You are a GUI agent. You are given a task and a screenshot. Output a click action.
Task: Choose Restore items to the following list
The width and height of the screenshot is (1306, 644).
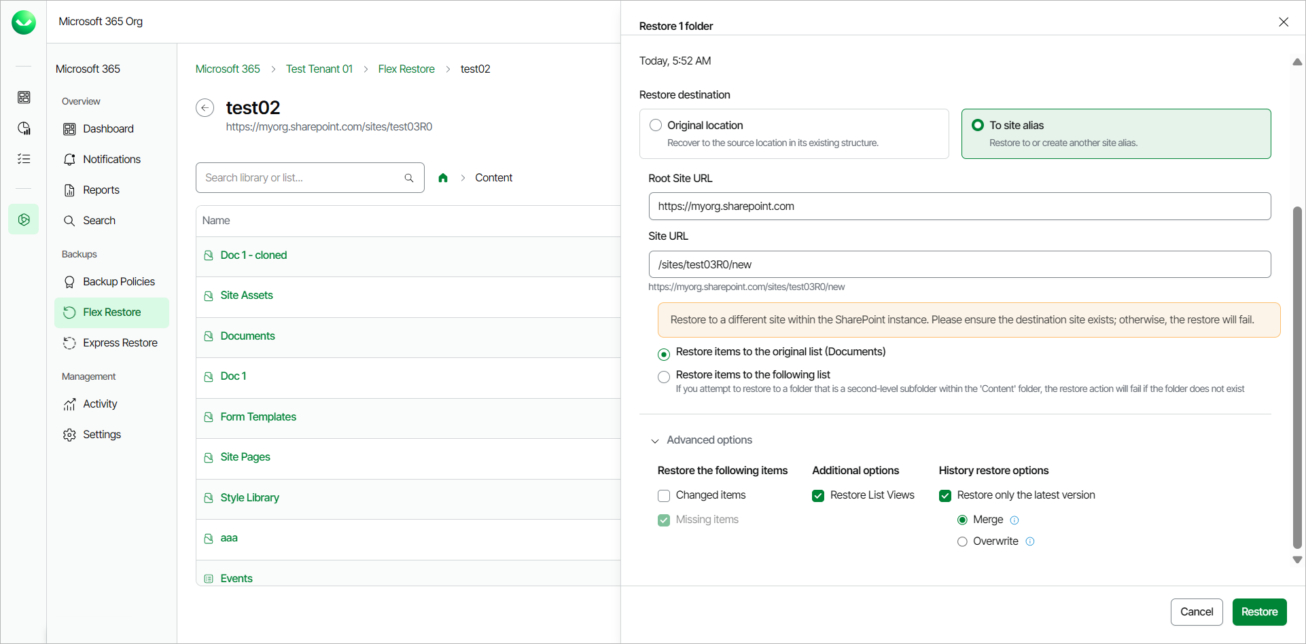point(664,377)
